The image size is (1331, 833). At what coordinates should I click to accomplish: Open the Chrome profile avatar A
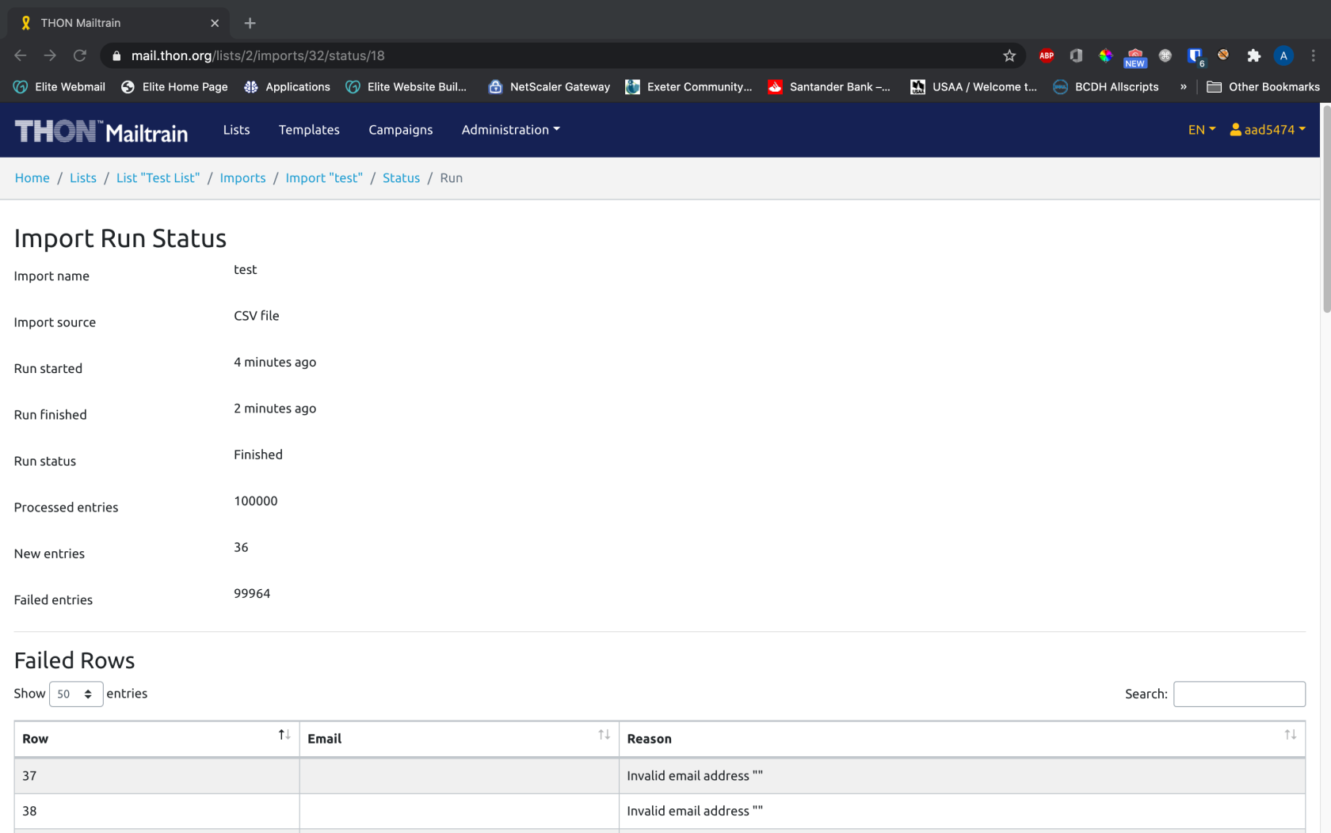point(1283,55)
